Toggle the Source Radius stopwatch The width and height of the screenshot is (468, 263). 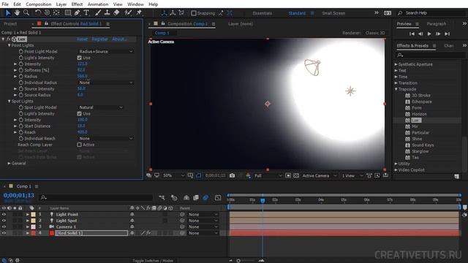21,95
